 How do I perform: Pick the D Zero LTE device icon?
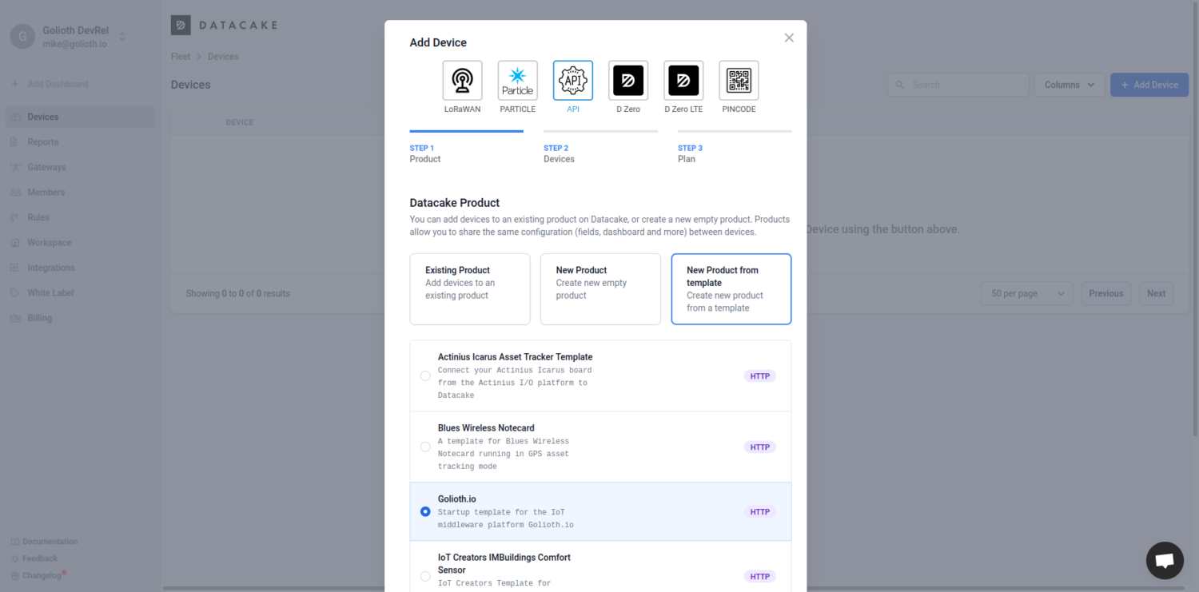click(683, 81)
